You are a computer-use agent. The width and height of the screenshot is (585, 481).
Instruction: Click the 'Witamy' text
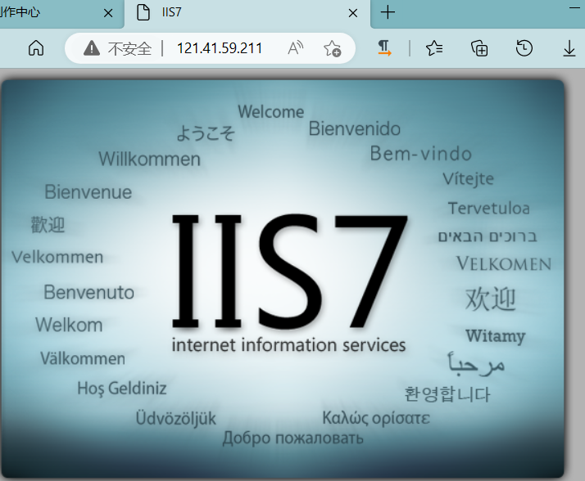496,336
